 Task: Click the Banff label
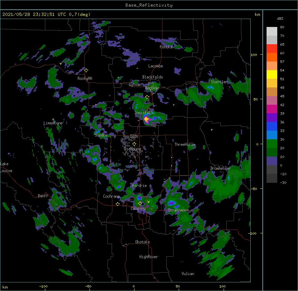pos(43,196)
